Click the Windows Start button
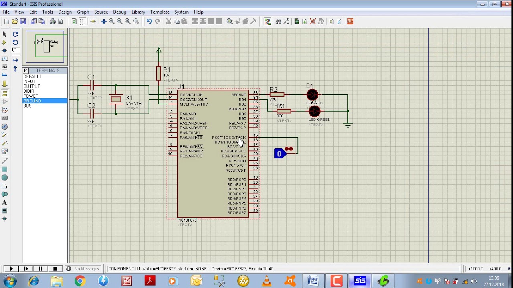The image size is (513, 288). point(9,281)
